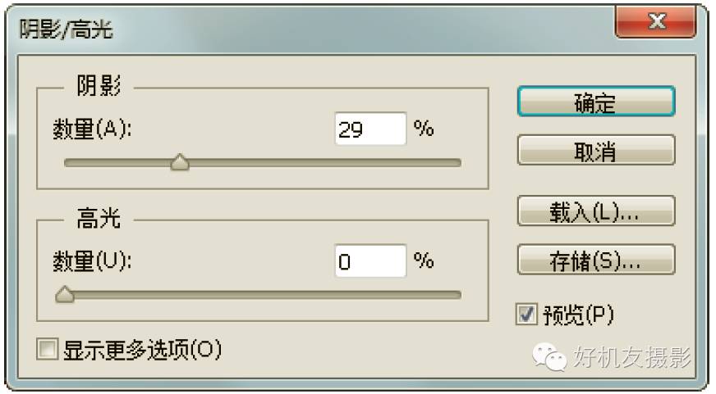Click the 阴影 group heading
Viewport: 716px width, 394px height.
coord(99,86)
